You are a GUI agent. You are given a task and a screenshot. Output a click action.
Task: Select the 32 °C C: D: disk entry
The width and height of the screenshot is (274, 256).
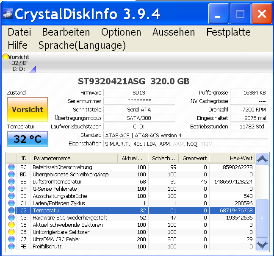(x=18, y=63)
